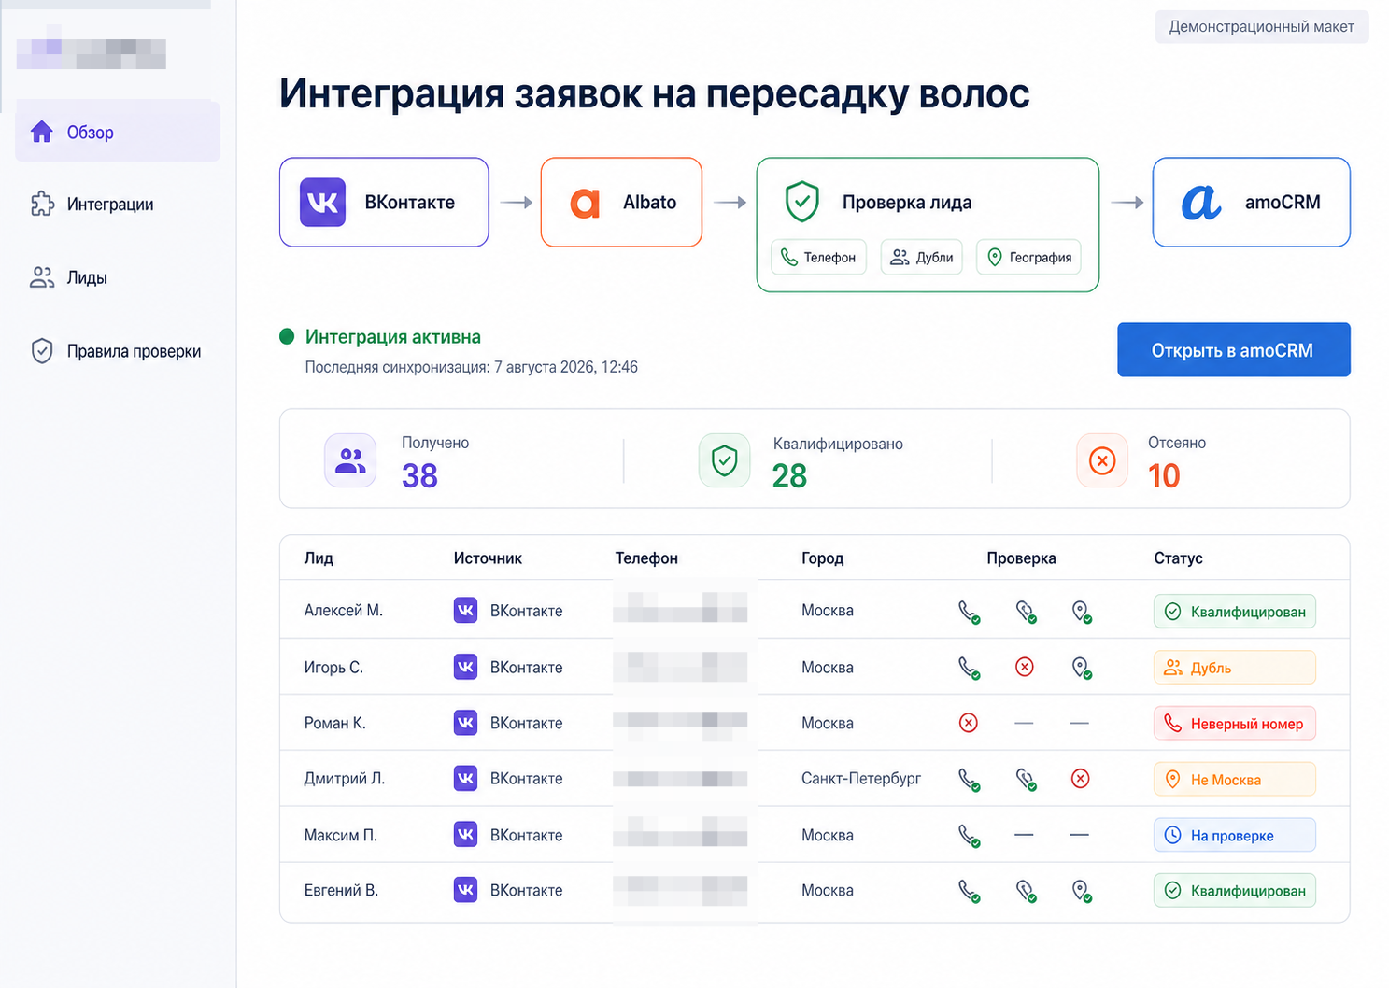Click the Получено users icon
The width and height of the screenshot is (1389, 988).
[350, 460]
